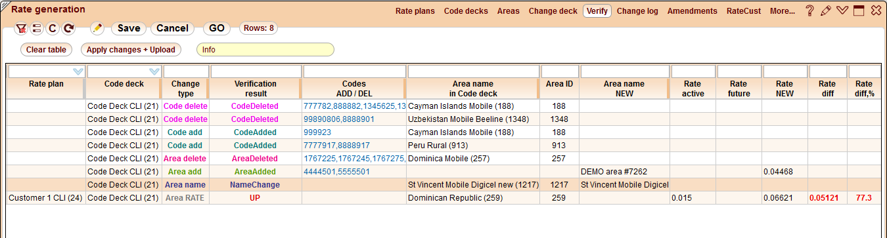Click the Cancel button
This screenshot has height=238, width=887.
(173, 28)
